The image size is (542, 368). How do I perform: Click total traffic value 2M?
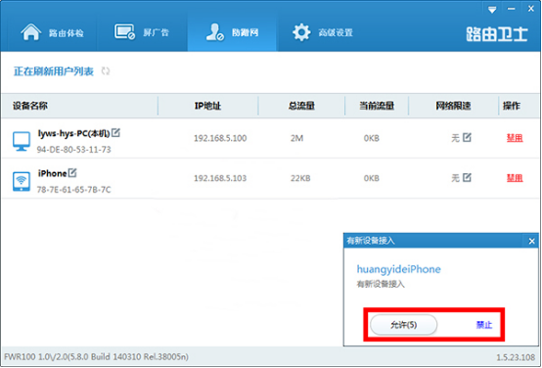(296, 138)
